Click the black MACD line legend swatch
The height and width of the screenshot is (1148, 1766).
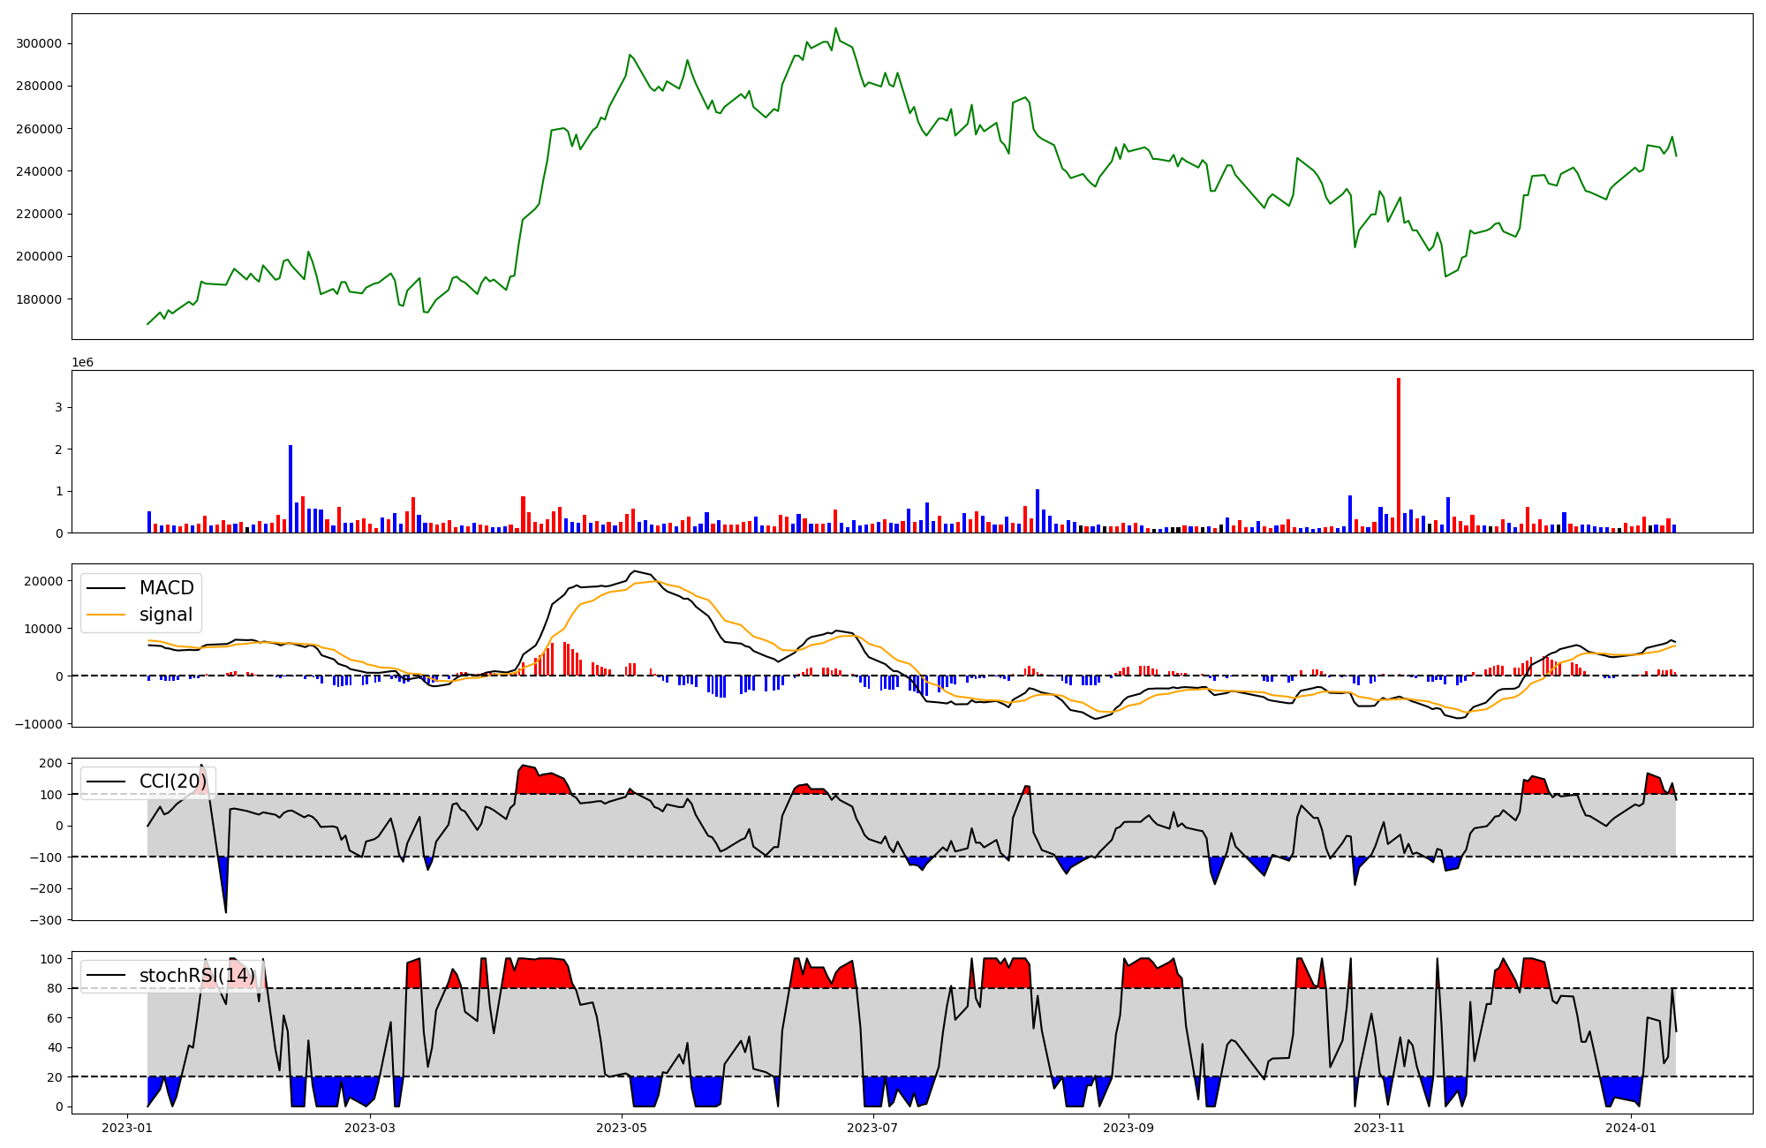click(107, 589)
